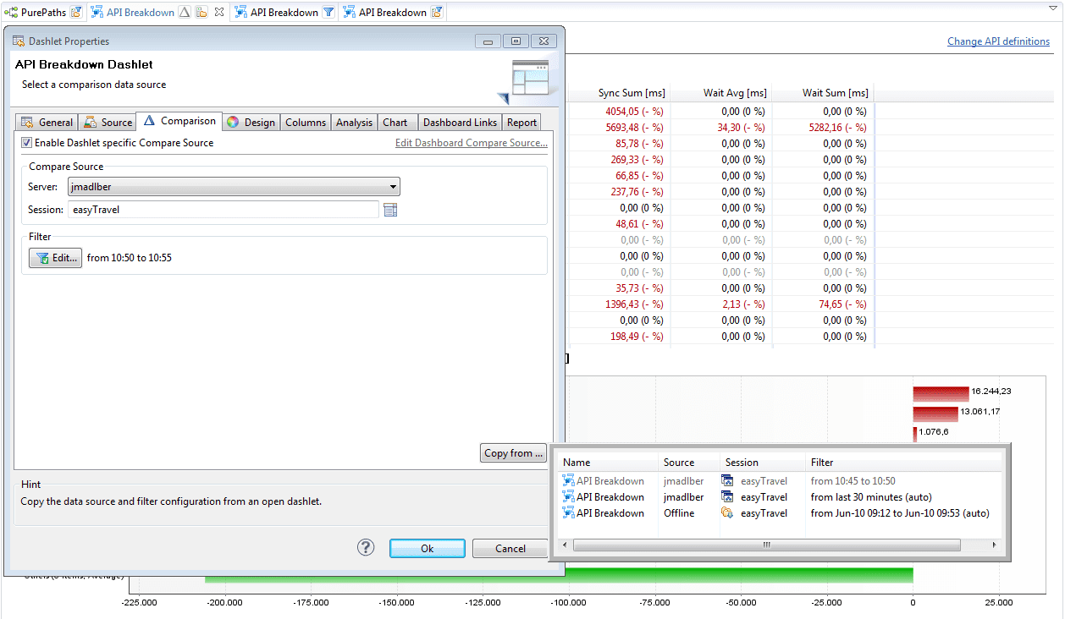Viewport: 1065px width, 619px height.
Task: Click the 5693,48 Sync Sum value
Action: pyautogui.click(x=634, y=128)
